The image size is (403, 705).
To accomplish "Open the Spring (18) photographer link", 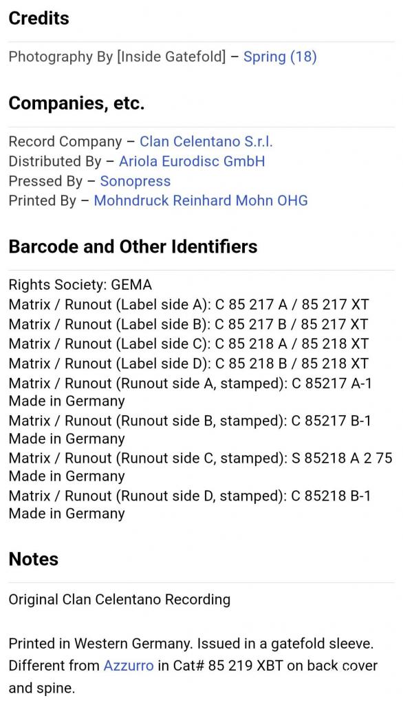I will pyautogui.click(x=280, y=56).
